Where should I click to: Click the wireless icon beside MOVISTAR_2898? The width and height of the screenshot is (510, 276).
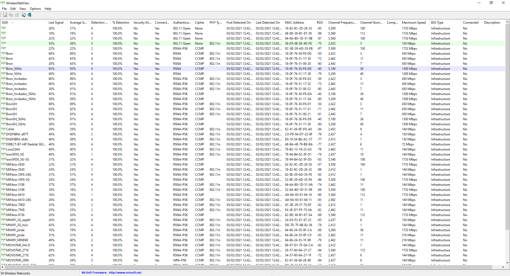pos(3,260)
